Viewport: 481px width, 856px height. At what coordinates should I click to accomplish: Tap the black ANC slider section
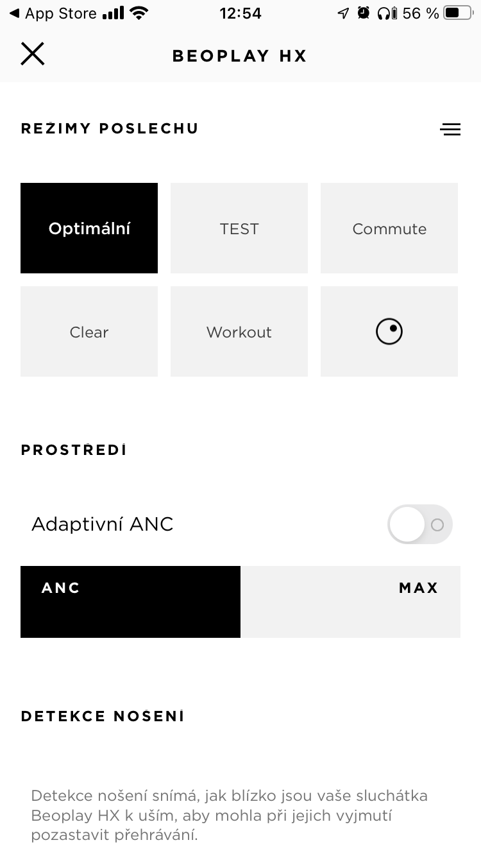pos(130,602)
